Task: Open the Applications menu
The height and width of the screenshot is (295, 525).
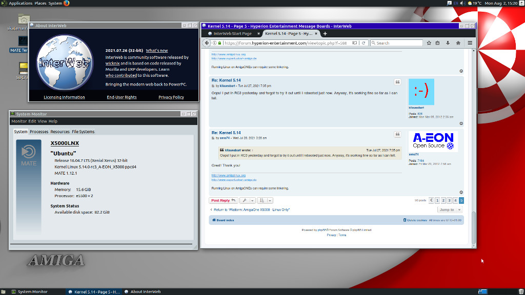Action: 21,3
